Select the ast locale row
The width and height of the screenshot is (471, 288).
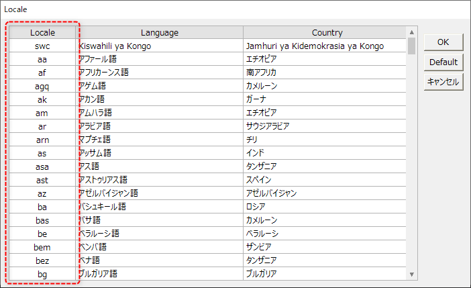[43, 180]
